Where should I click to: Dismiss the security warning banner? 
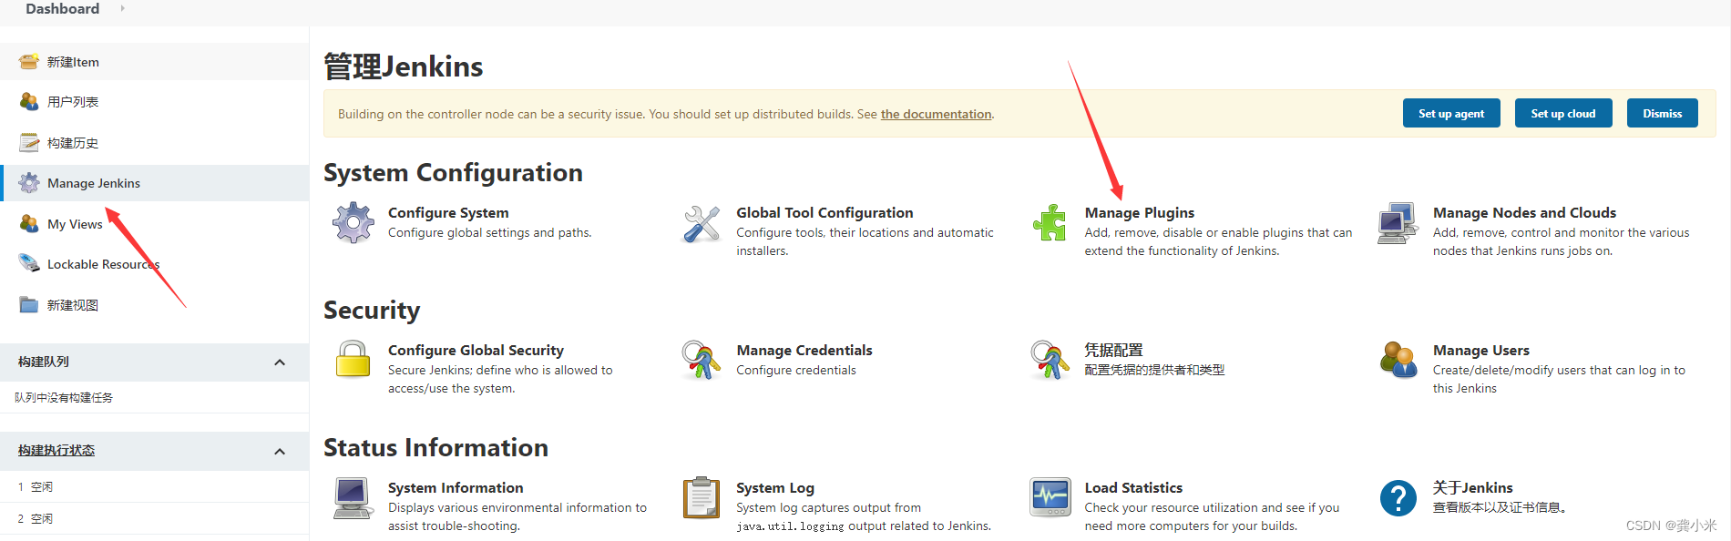point(1663,114)
